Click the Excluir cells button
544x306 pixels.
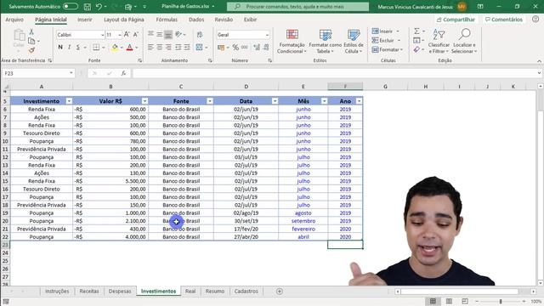[386, 41]
